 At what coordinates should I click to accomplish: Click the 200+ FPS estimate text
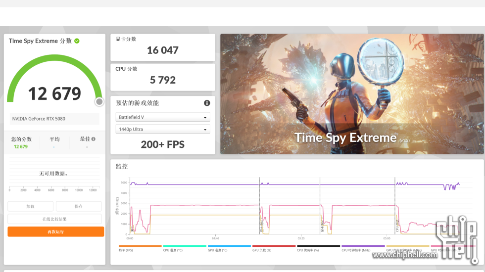(x=163, y=144)
